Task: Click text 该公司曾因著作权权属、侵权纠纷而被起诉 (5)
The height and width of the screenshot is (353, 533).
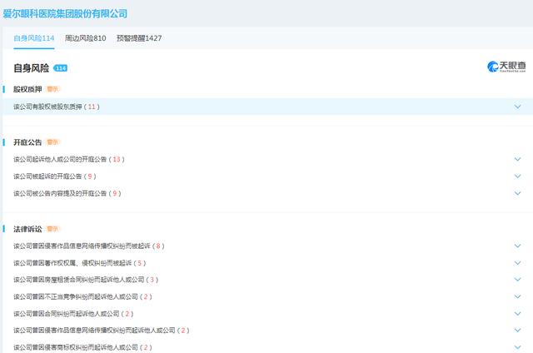Action: [x=80, y=262]
